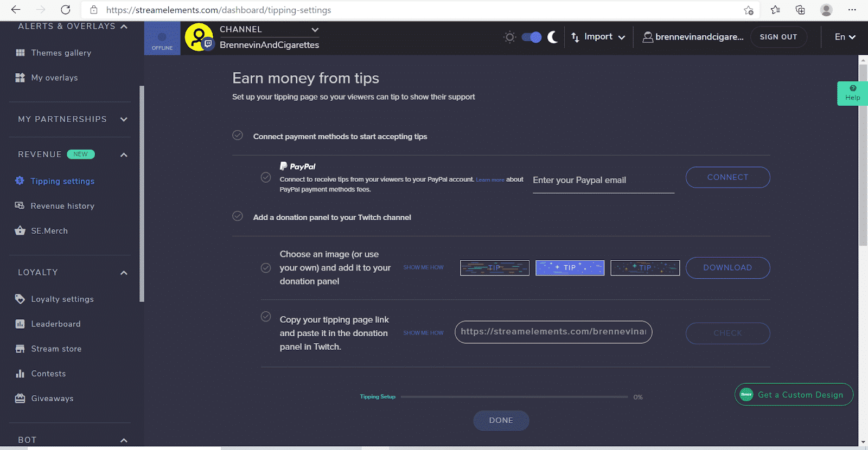868x450 pixels.
Task: Click the DONE button
Action: point(501,421)
